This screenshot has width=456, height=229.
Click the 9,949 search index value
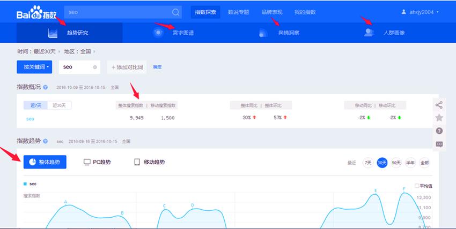(136, 118)
